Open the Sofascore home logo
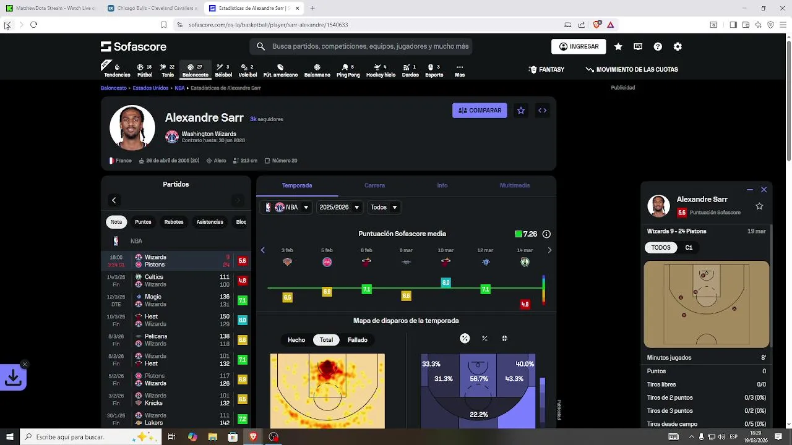The image size is (792, 445). point(134,46)
